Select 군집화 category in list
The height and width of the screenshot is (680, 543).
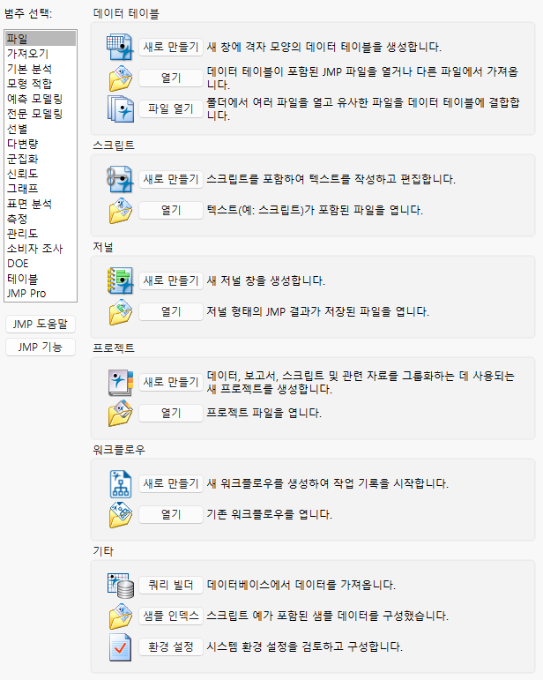[x=41, y=159]
